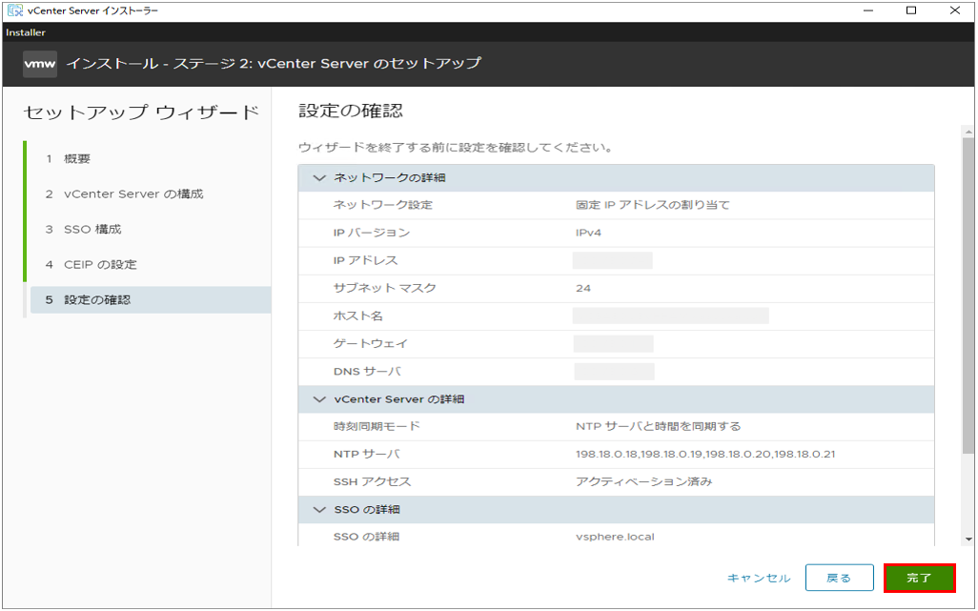Screen dimensions: 978x611
Task: Click the IP アドレス label
Action: (365, 260)
